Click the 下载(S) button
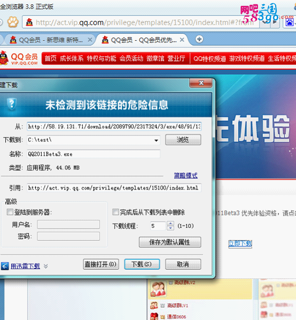 tap(142, 264)
